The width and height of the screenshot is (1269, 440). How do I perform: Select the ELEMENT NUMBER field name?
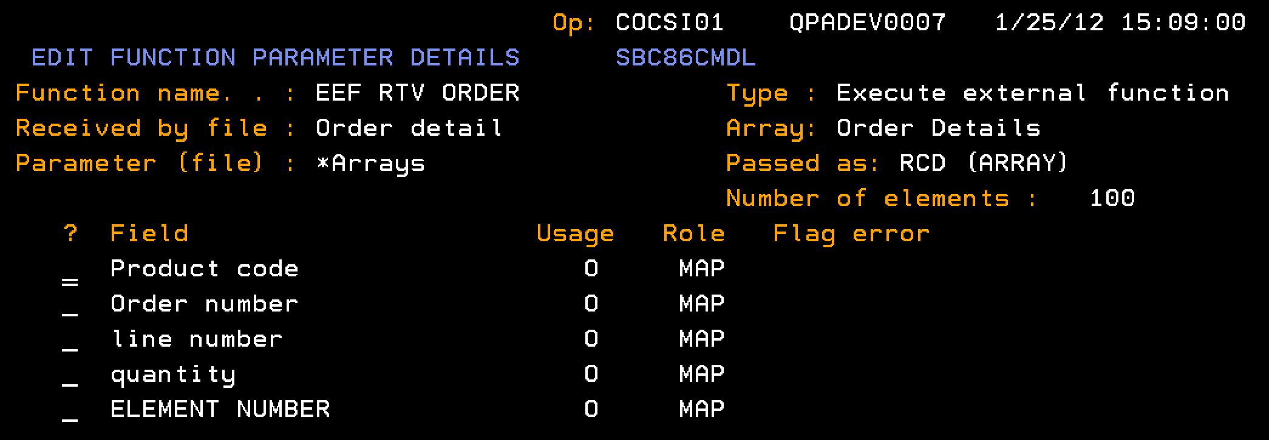(220, 409)
